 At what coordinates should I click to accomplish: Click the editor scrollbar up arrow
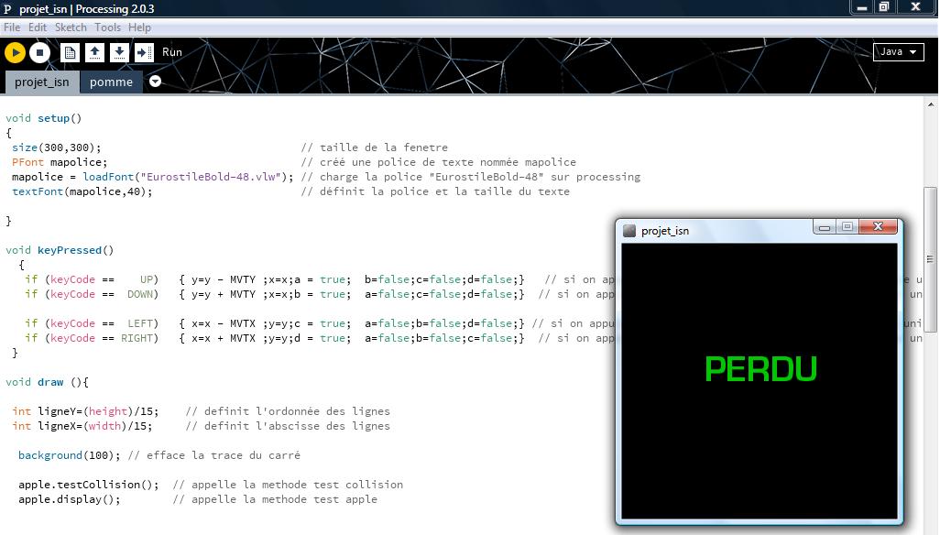[x=931, y=104]
